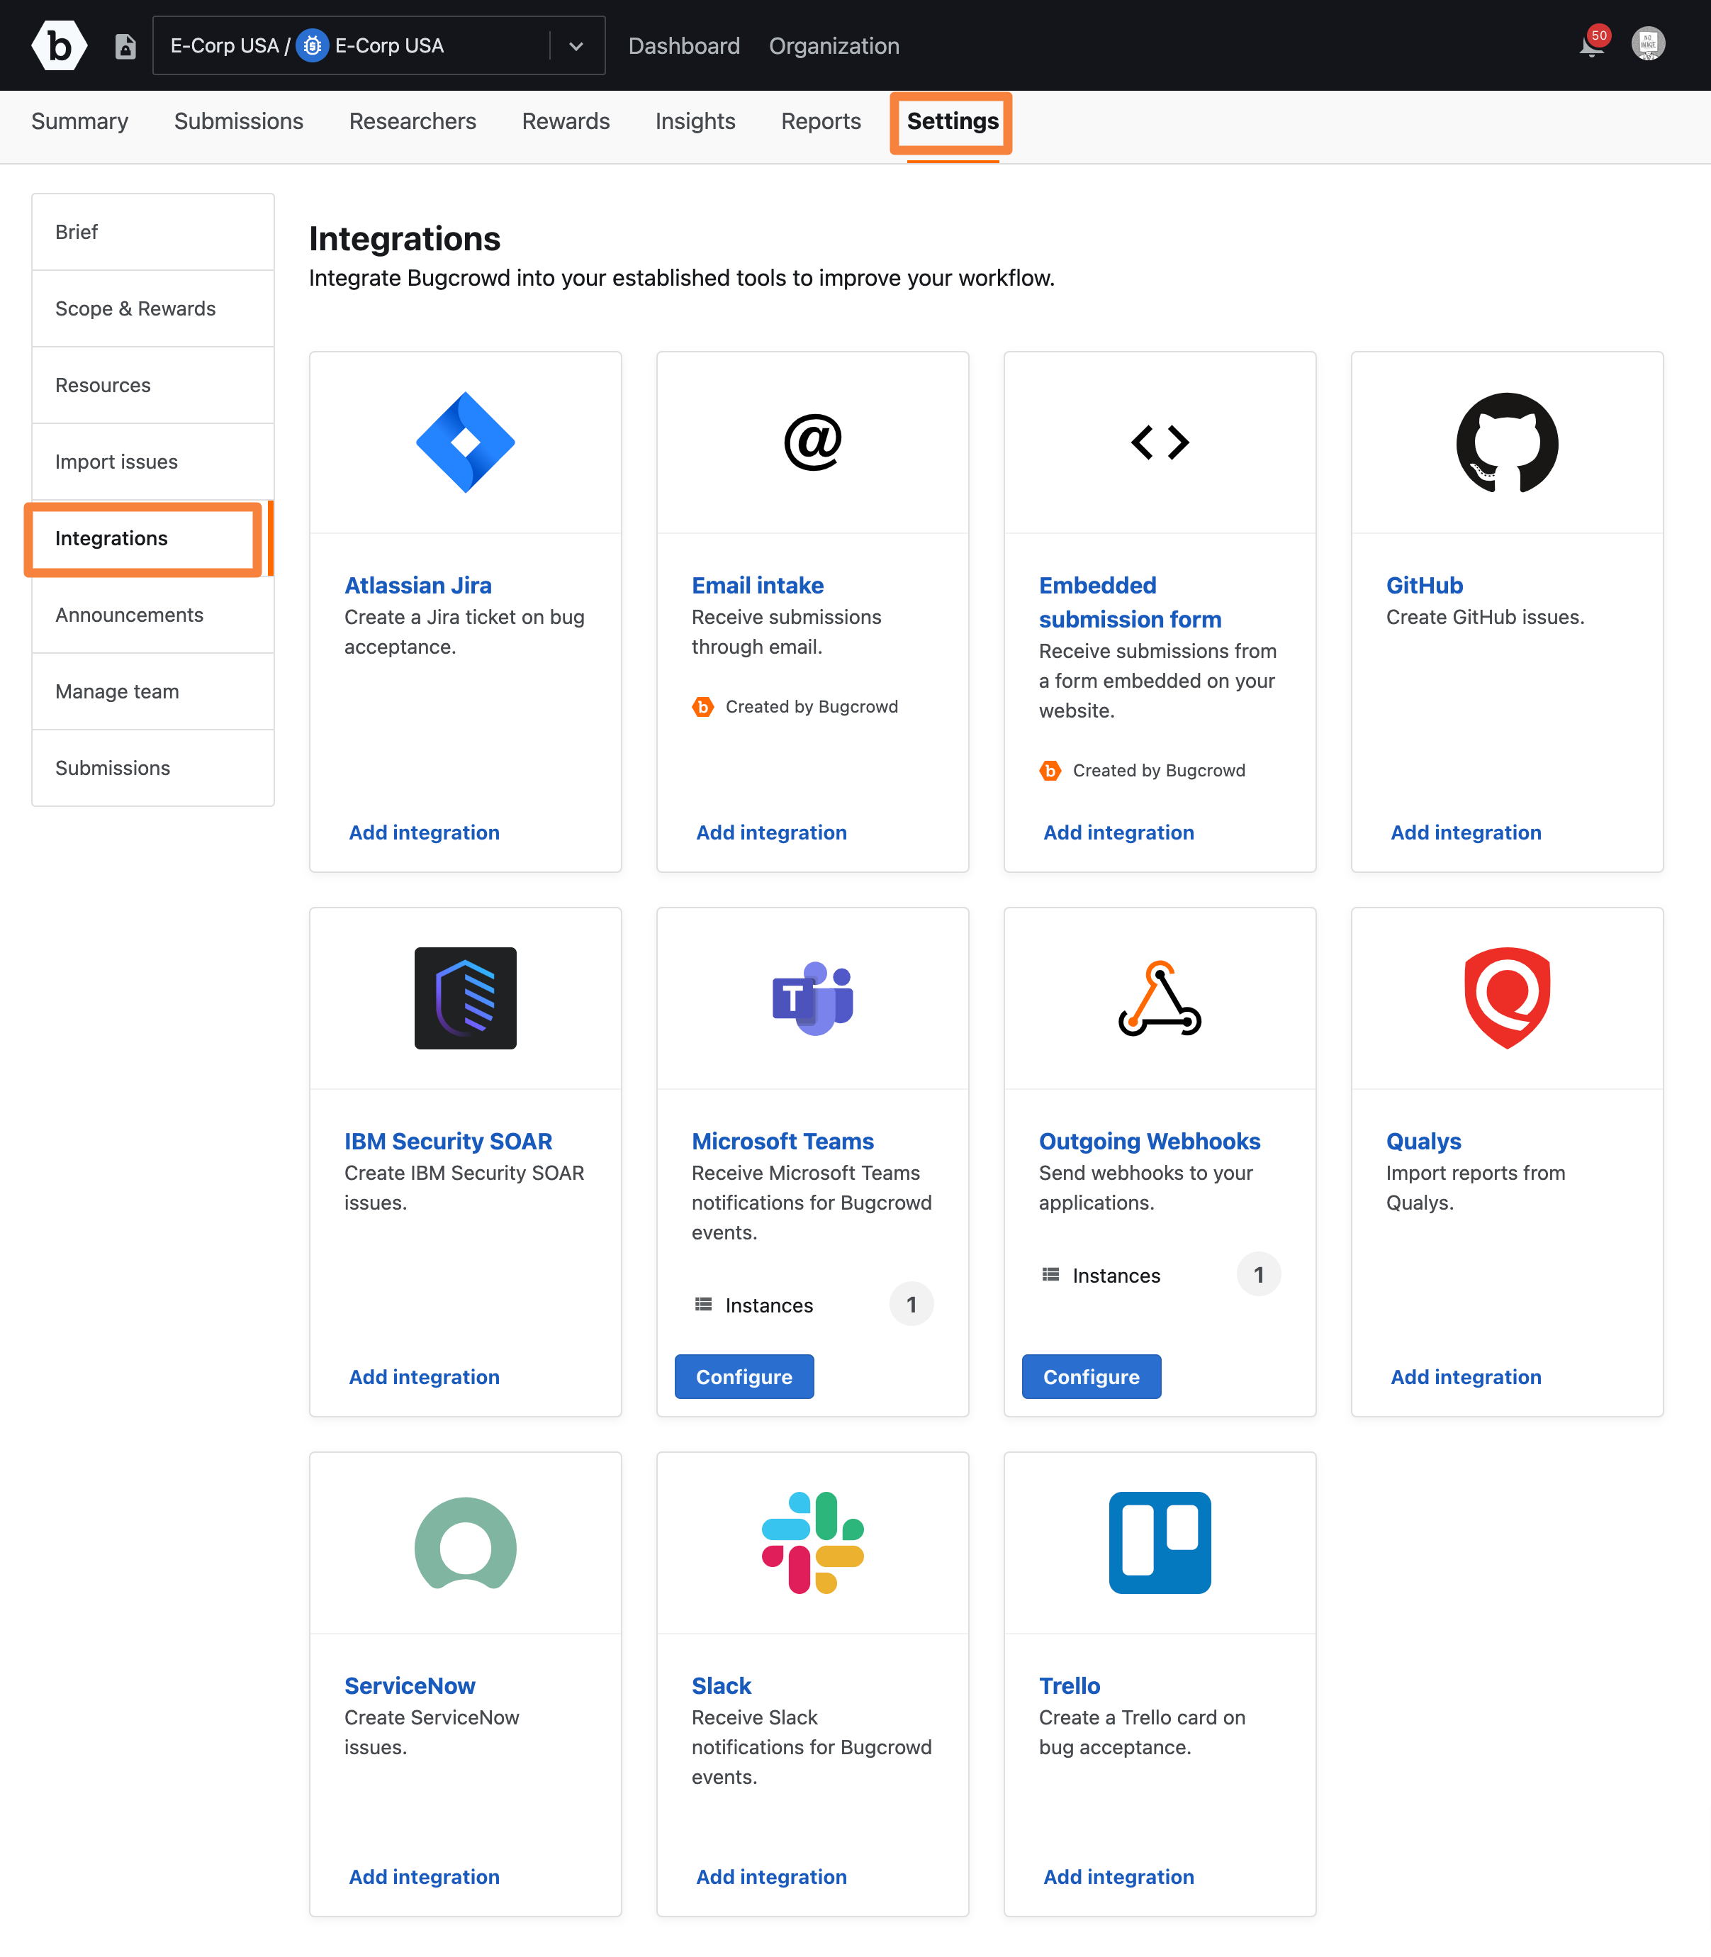The image size is (1711, 1957).
Task: Open Announcements in the sidebar
Action: point(153,615)
